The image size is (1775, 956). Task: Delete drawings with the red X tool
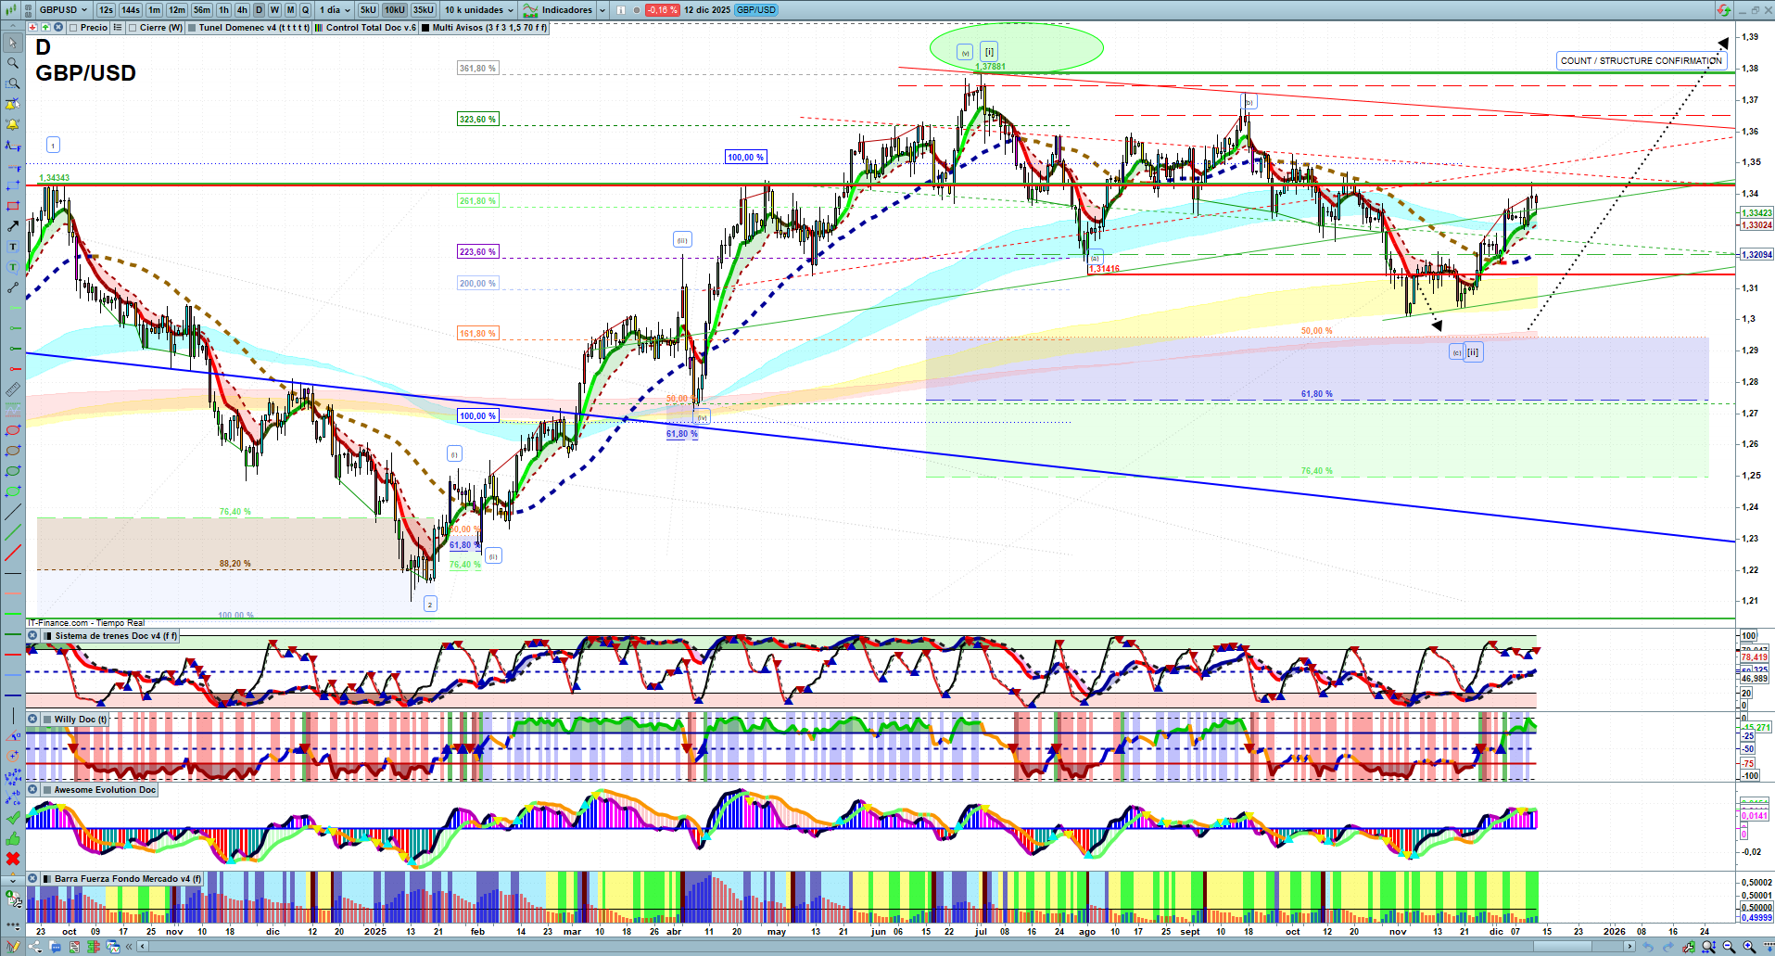[13, 859]
